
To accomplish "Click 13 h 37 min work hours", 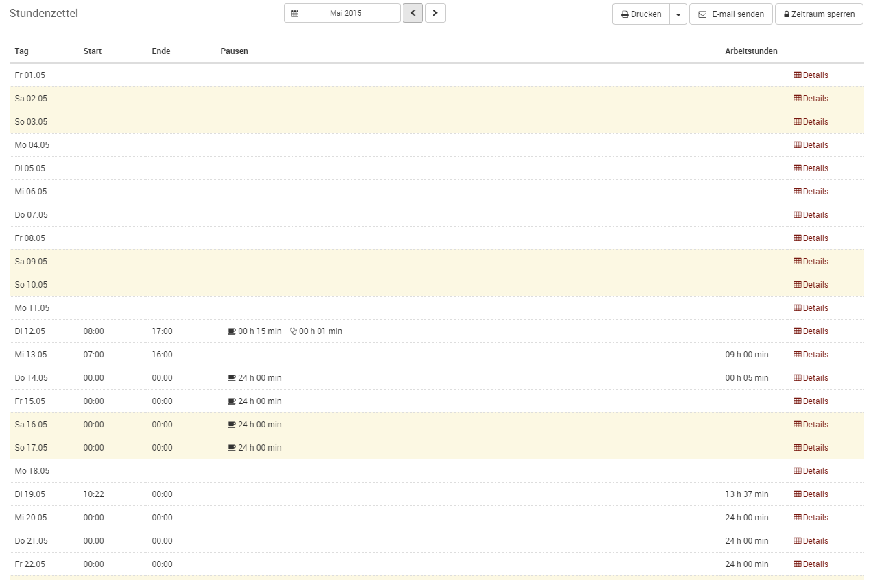I will coord(747,494).
